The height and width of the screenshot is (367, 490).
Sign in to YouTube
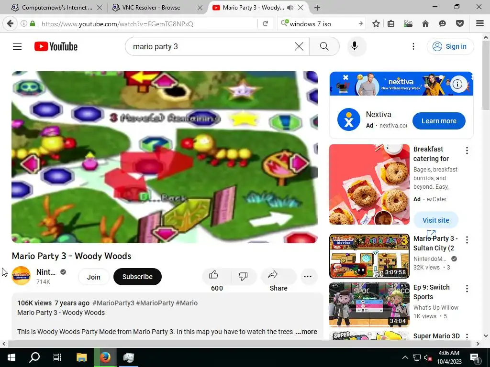(450, 46)
